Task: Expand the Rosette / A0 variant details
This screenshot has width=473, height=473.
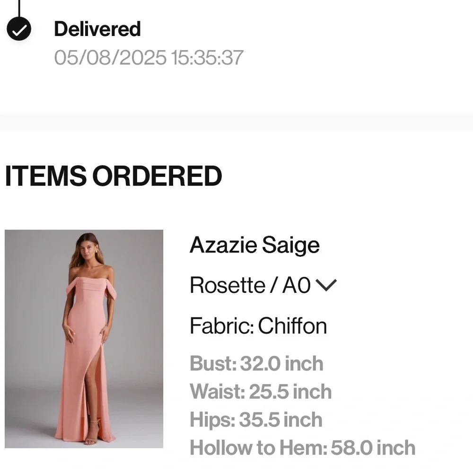Action: (327, 285)
